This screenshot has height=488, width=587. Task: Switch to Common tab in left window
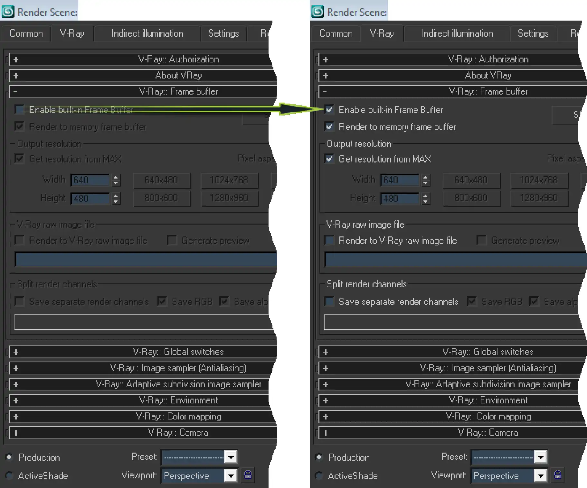click(26, 33)
